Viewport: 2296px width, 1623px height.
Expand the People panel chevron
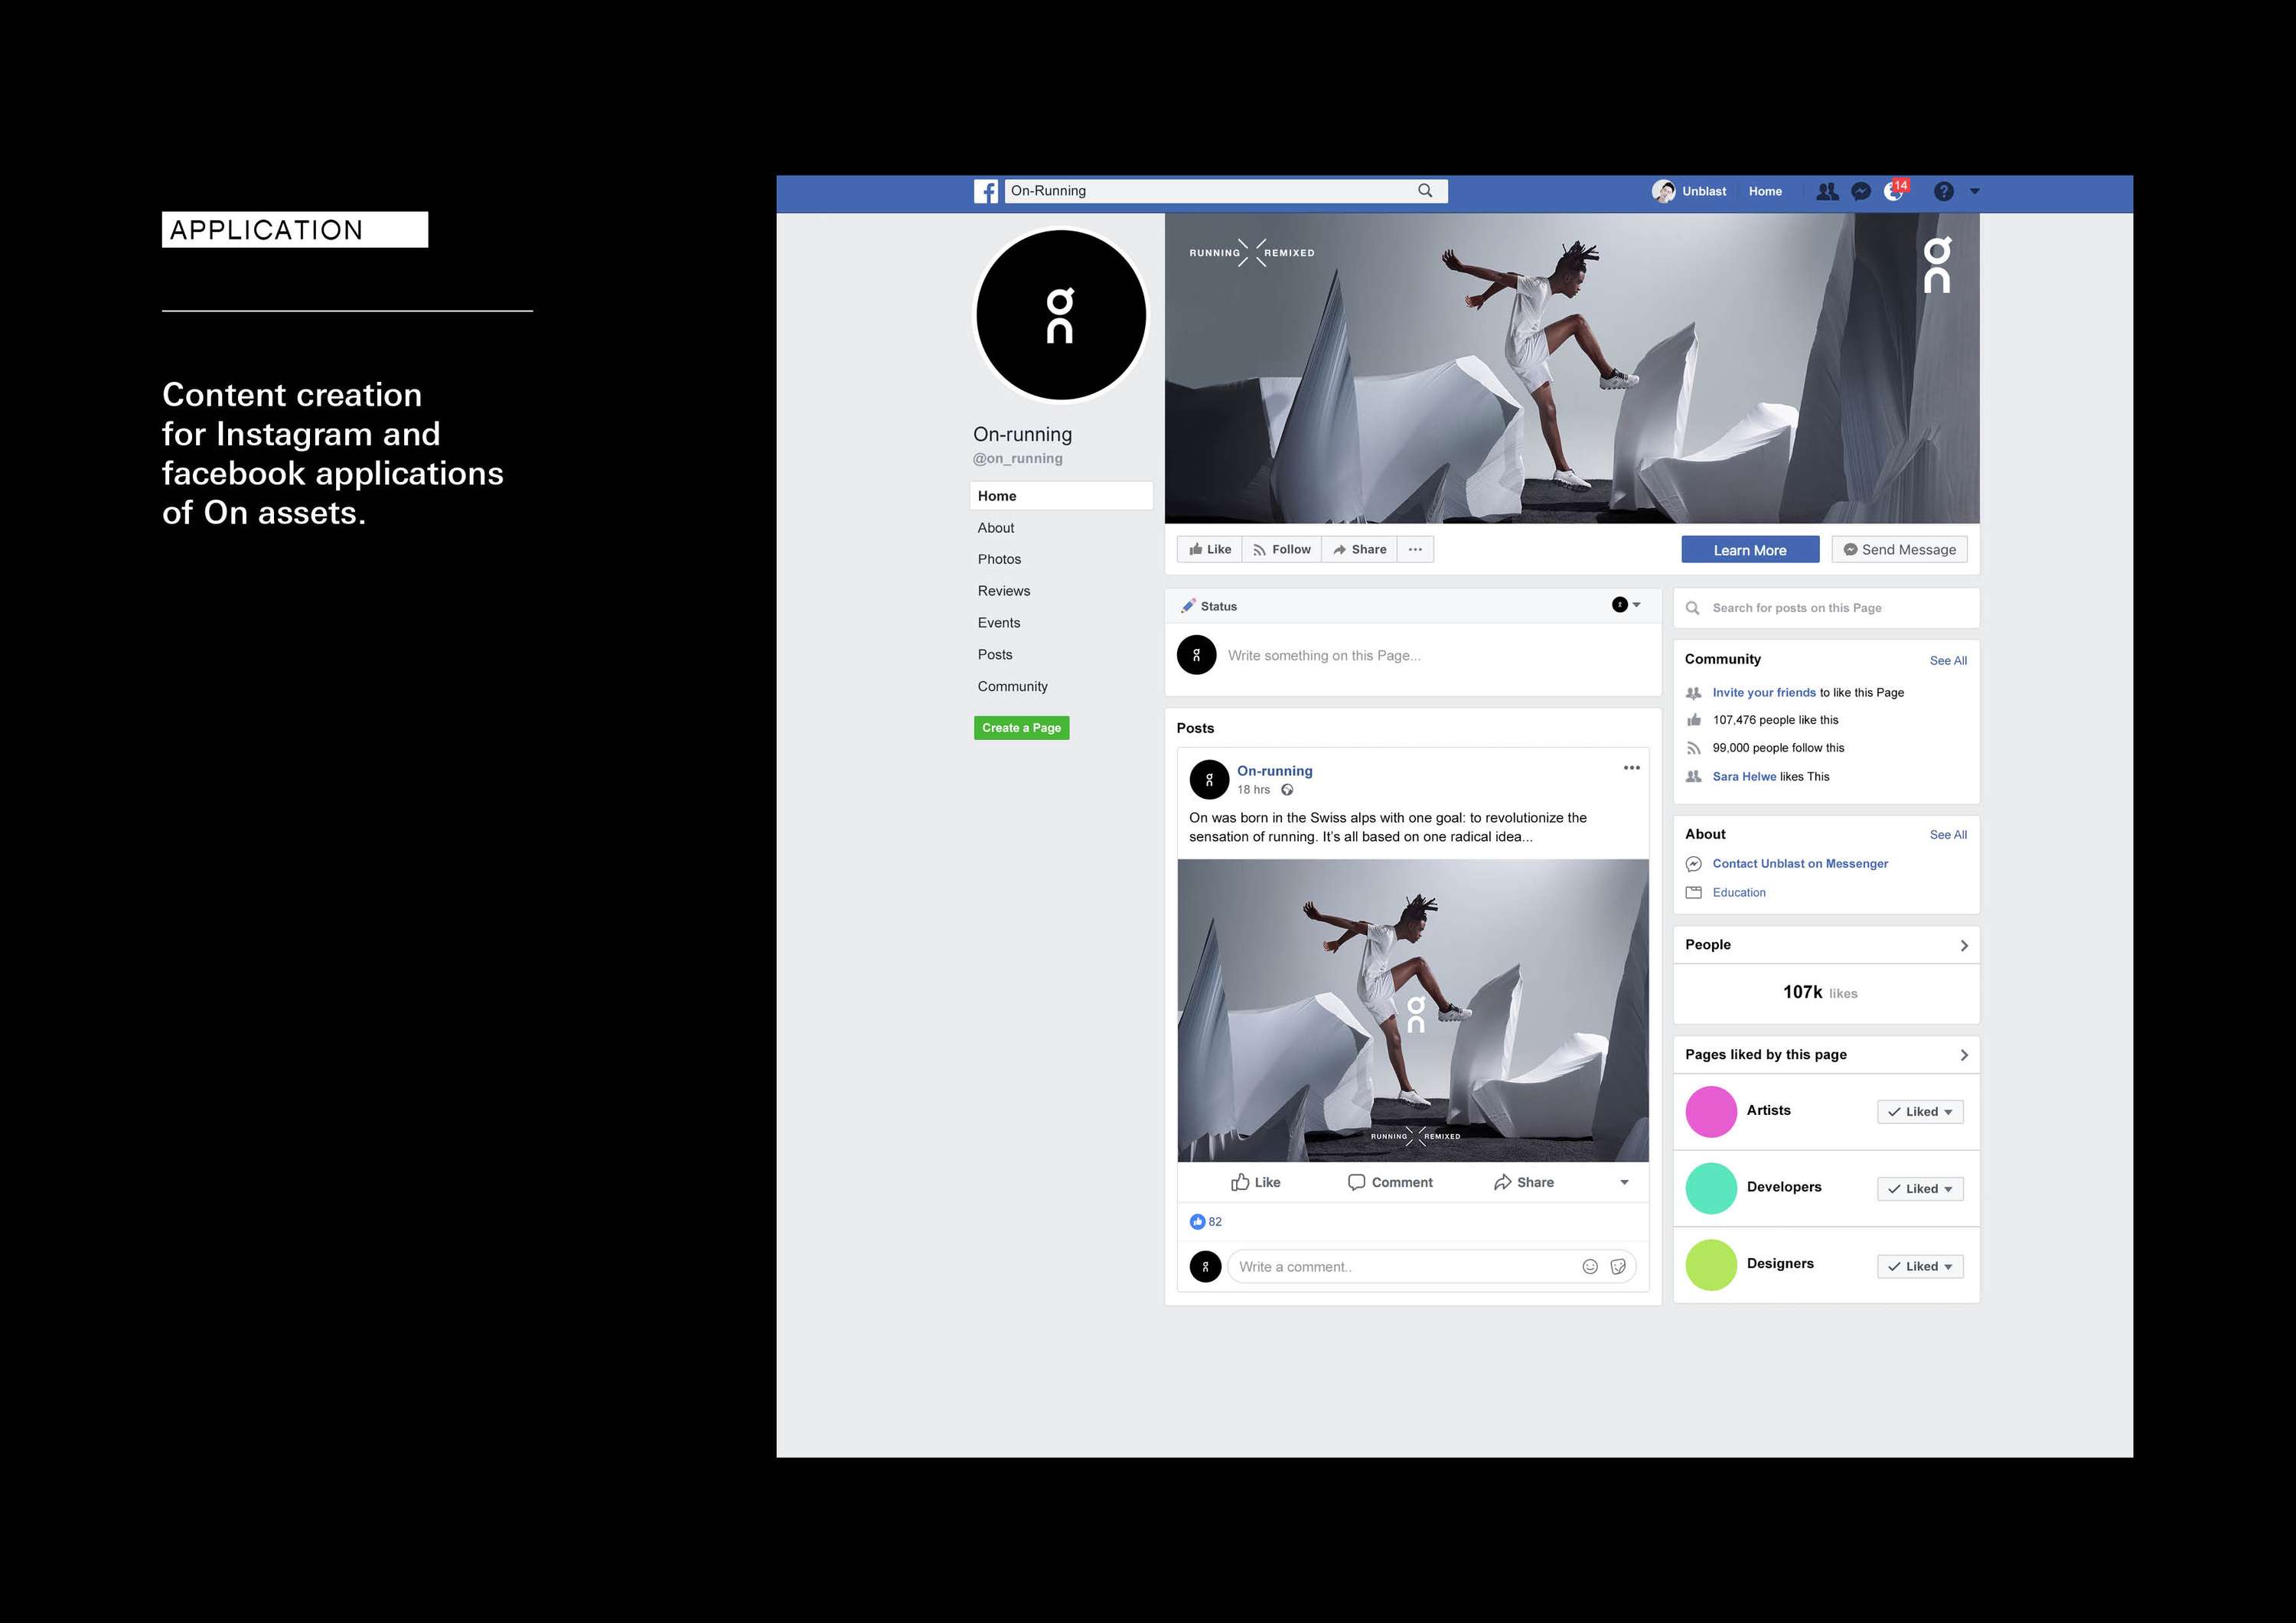click(1964, 946)
